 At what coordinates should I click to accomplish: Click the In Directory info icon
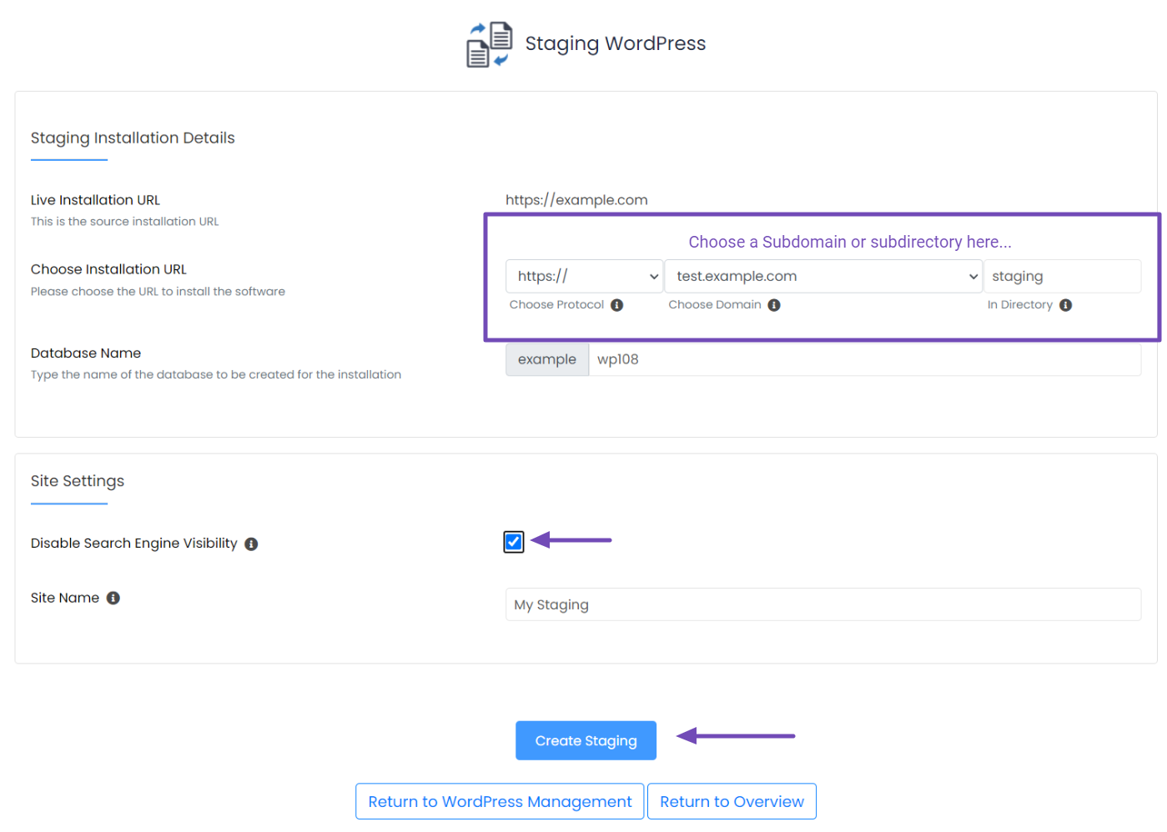[x=1065, y=305]
